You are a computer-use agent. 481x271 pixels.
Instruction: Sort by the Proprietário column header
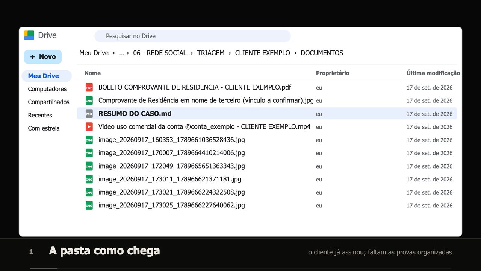pyautogui.click(x=333, y=73)
